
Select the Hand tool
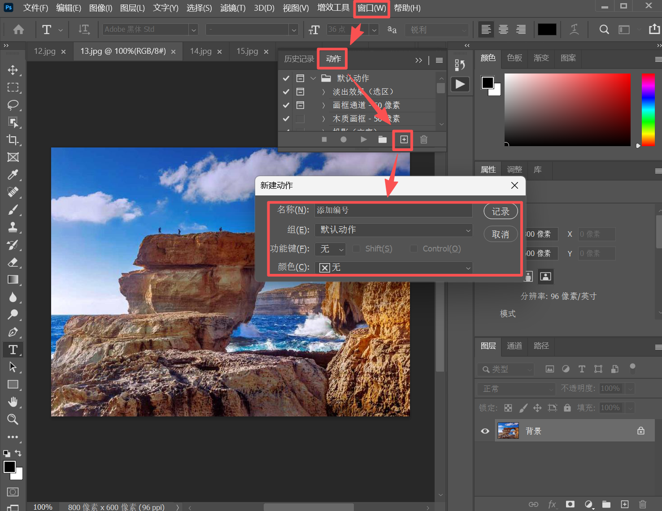[x=13, y=402]
